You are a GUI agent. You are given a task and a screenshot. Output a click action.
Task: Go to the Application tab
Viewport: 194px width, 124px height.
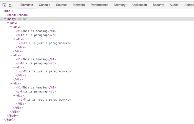click(x=139, y=5)
